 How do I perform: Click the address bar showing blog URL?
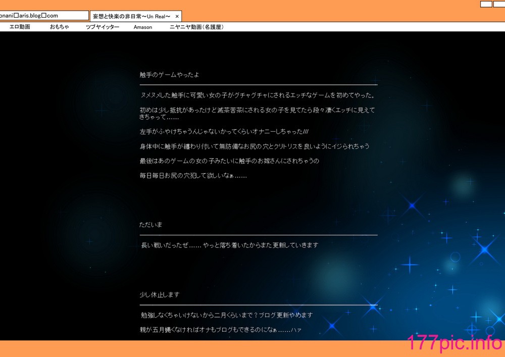click(44, 16)
